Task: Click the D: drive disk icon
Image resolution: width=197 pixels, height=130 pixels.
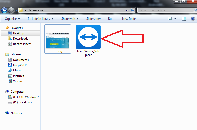Action: pos(10,103)
